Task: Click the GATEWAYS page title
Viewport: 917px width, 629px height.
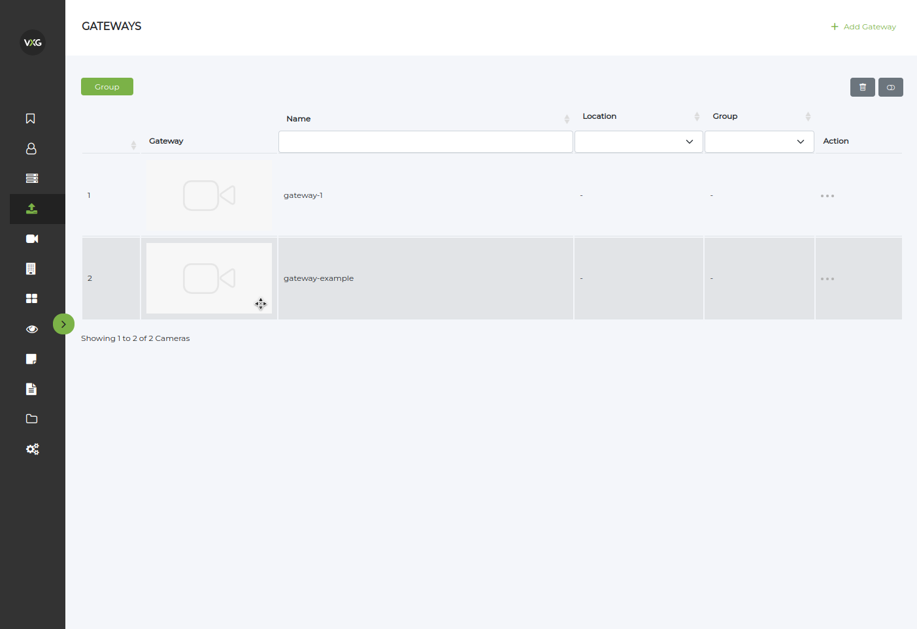Action: 112,26
